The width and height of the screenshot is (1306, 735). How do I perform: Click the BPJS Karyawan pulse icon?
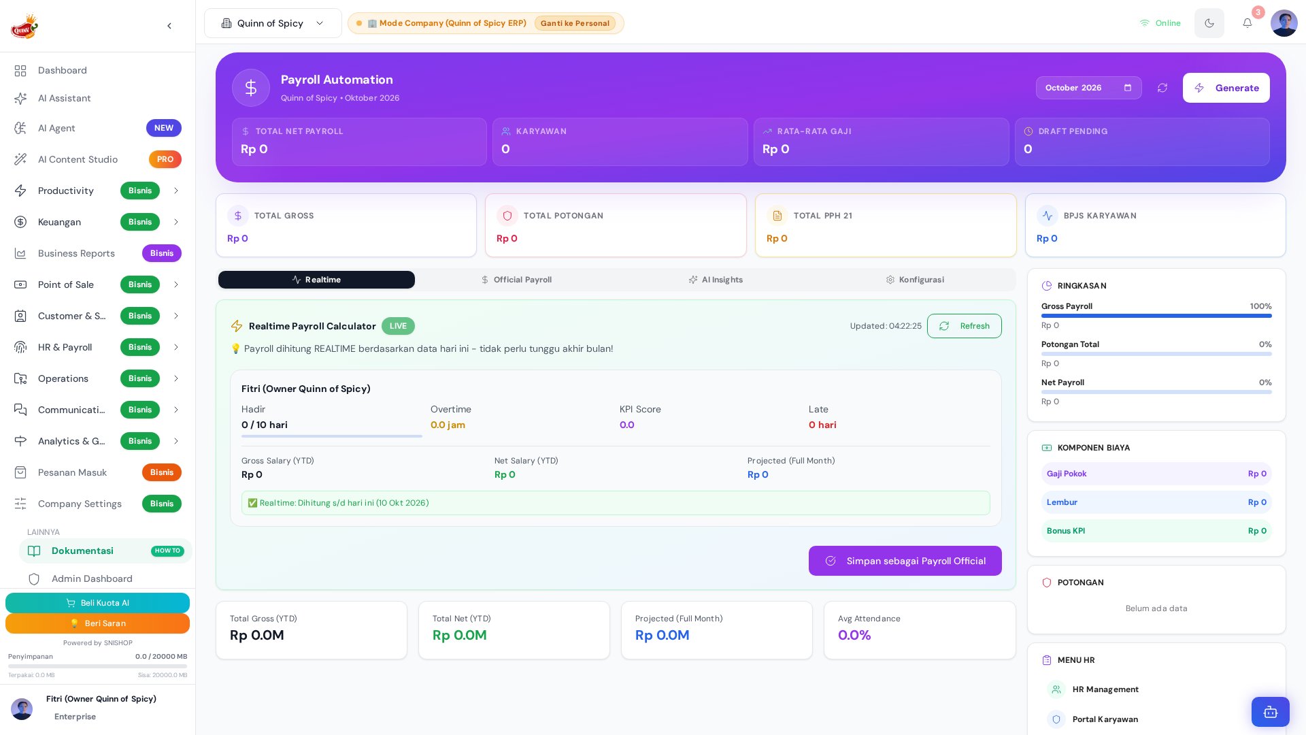coord(1048,216)
